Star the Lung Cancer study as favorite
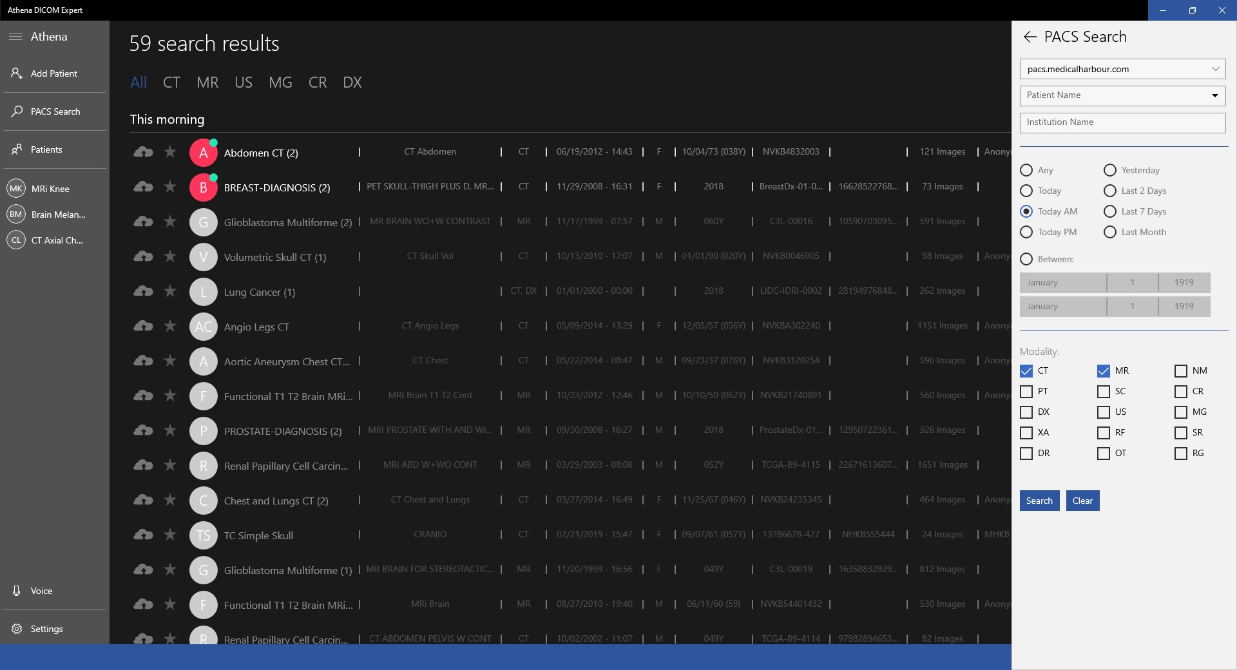Viewport: 1237px width, 670px height. 169,291
